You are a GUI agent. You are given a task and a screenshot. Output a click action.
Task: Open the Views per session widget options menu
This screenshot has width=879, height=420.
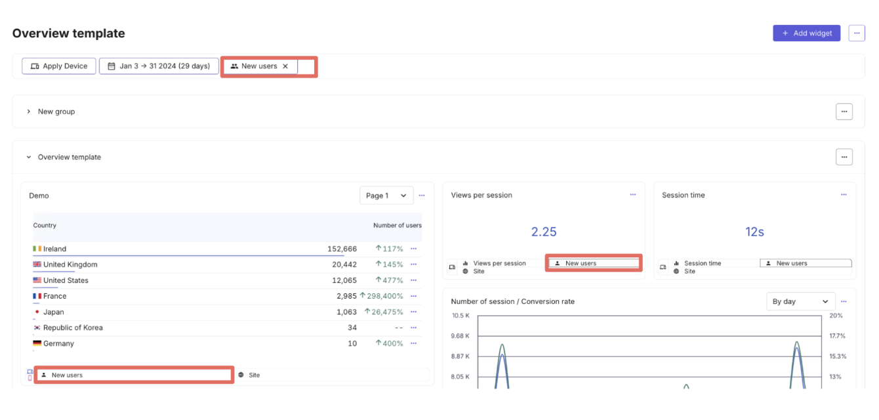633,195
